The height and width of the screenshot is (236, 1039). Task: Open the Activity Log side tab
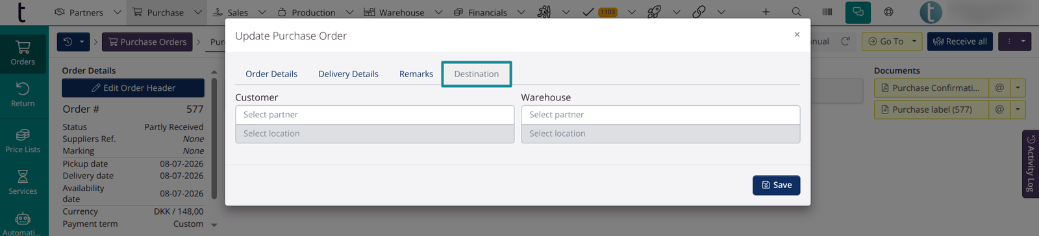tap(1031, 163)
